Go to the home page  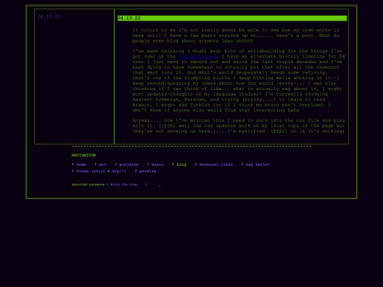tap(81, 164)
